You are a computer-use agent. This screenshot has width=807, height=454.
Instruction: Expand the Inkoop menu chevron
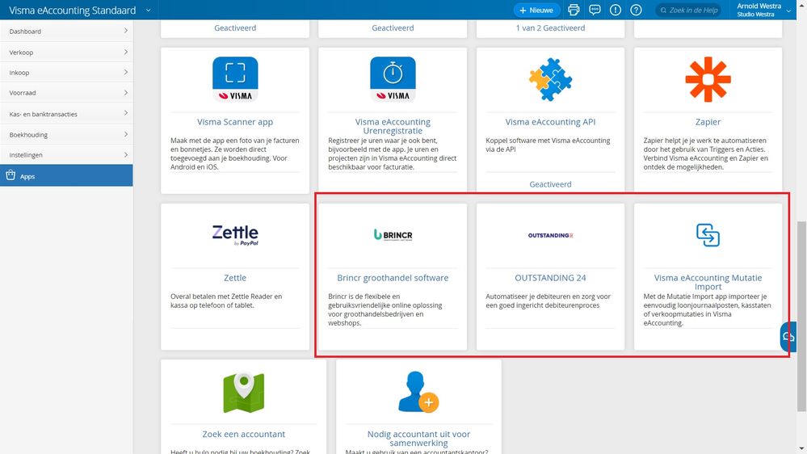point(125,72)
